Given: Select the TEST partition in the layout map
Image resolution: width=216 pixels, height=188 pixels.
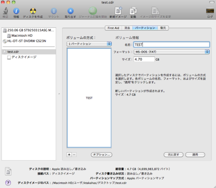Looking at the screenshot, I should point(89,98).
